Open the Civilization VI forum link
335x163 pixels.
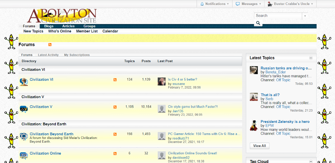click(42, 79)
